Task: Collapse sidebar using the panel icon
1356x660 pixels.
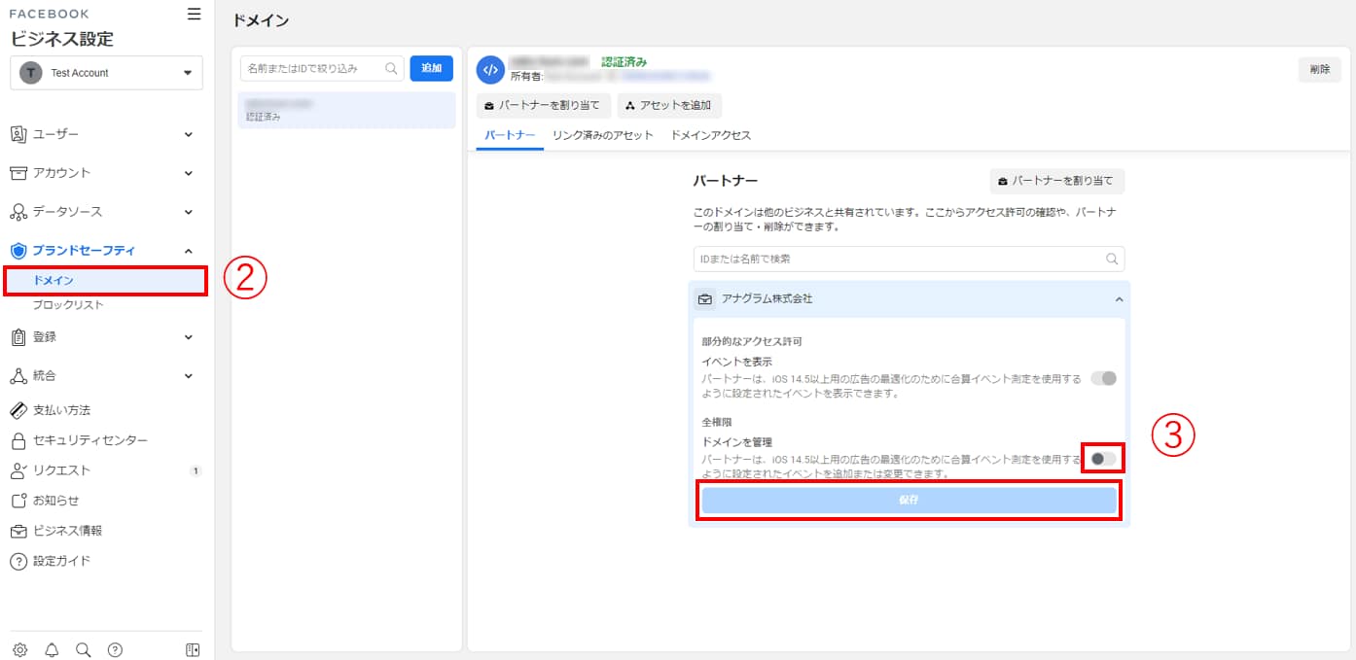Action: pyautogui.click(x=193, y=650)
